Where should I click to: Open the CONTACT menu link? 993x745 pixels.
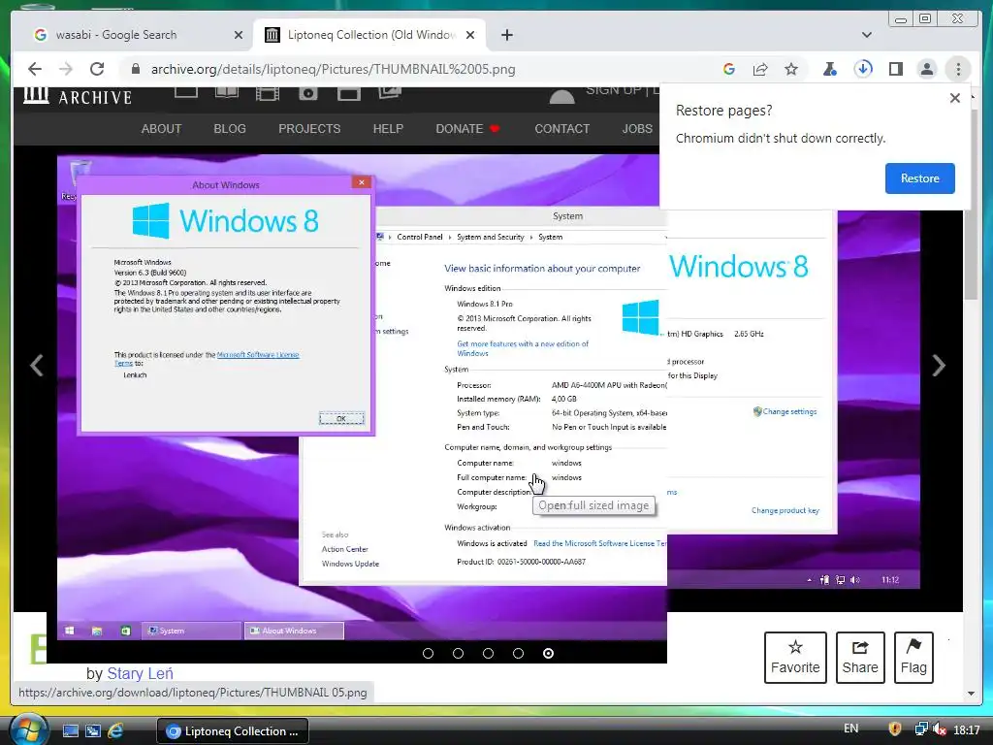click(x=561, y=129)
